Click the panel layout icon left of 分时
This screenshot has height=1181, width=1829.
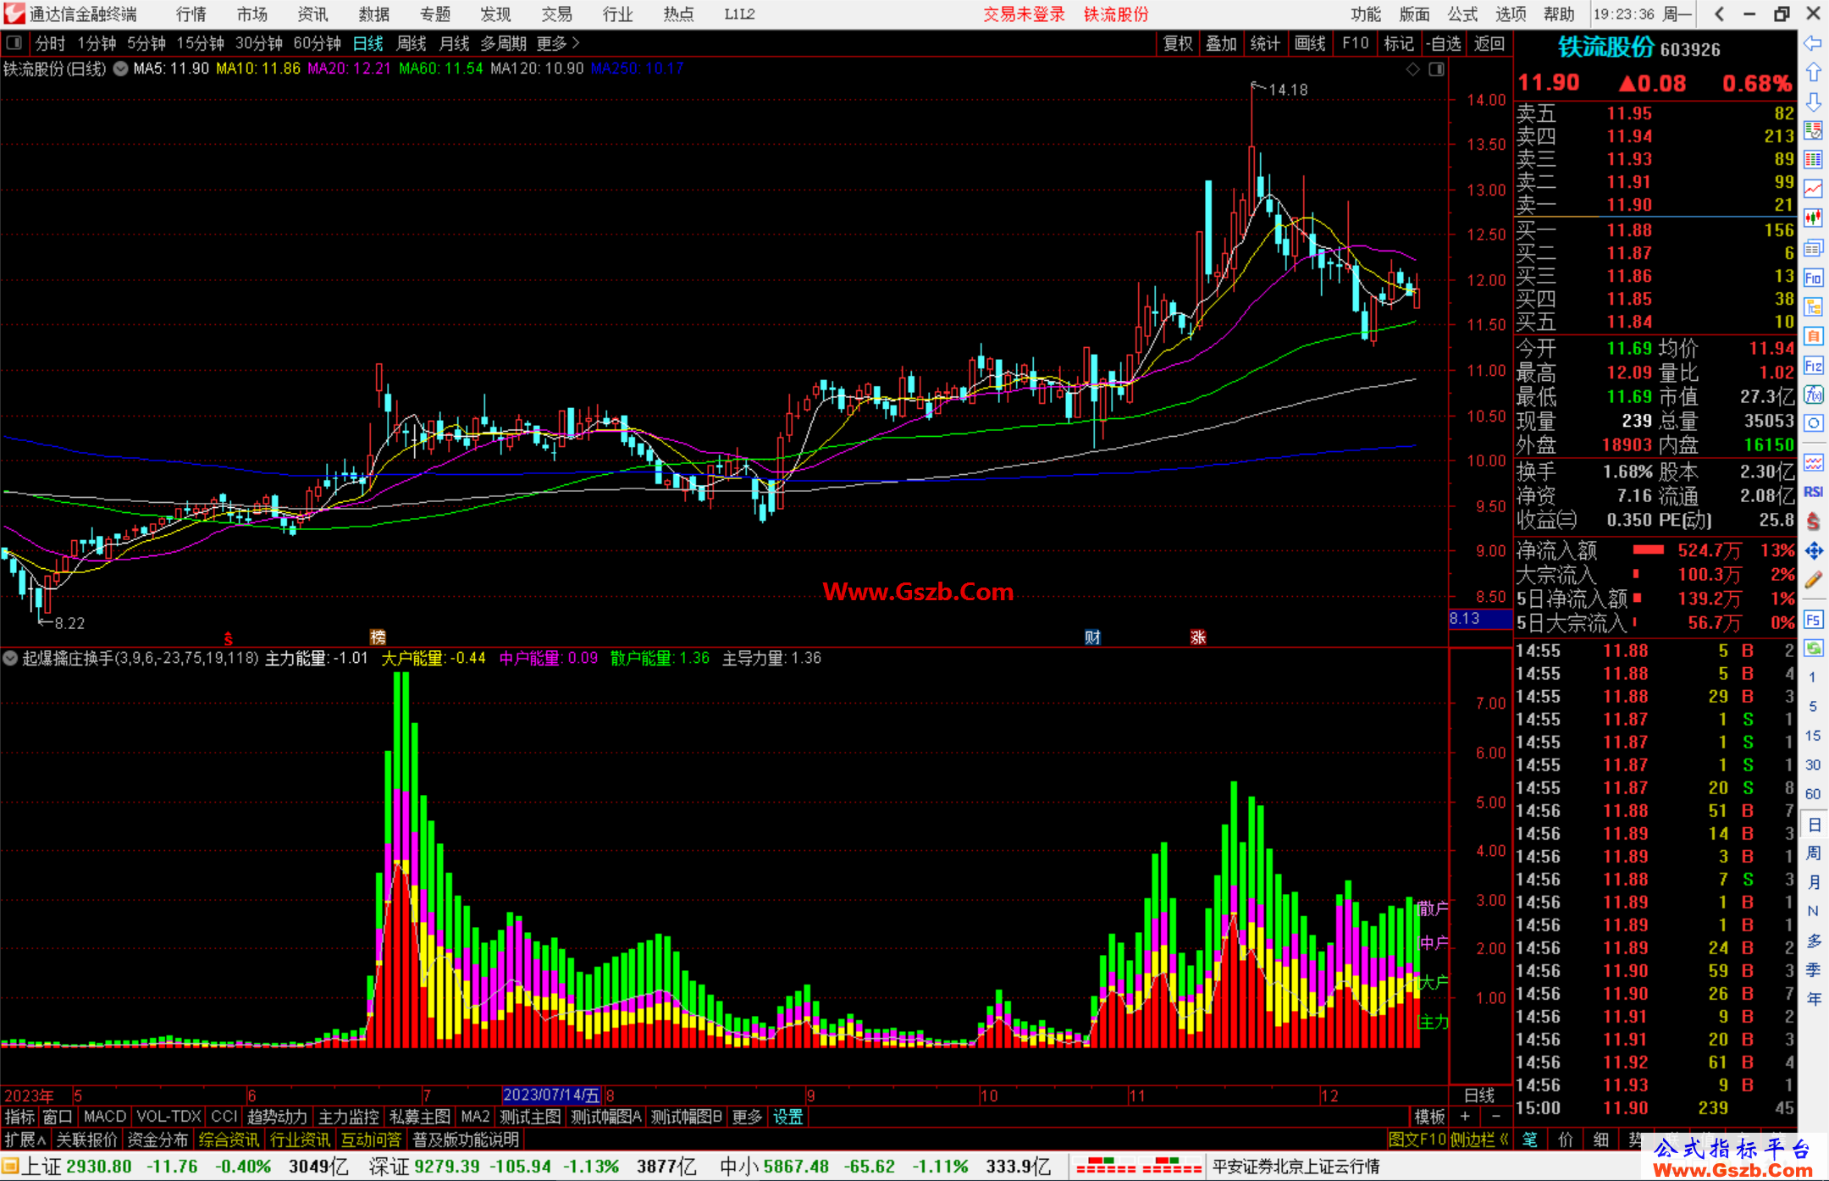pyautogui.click(x=14, y=42)
